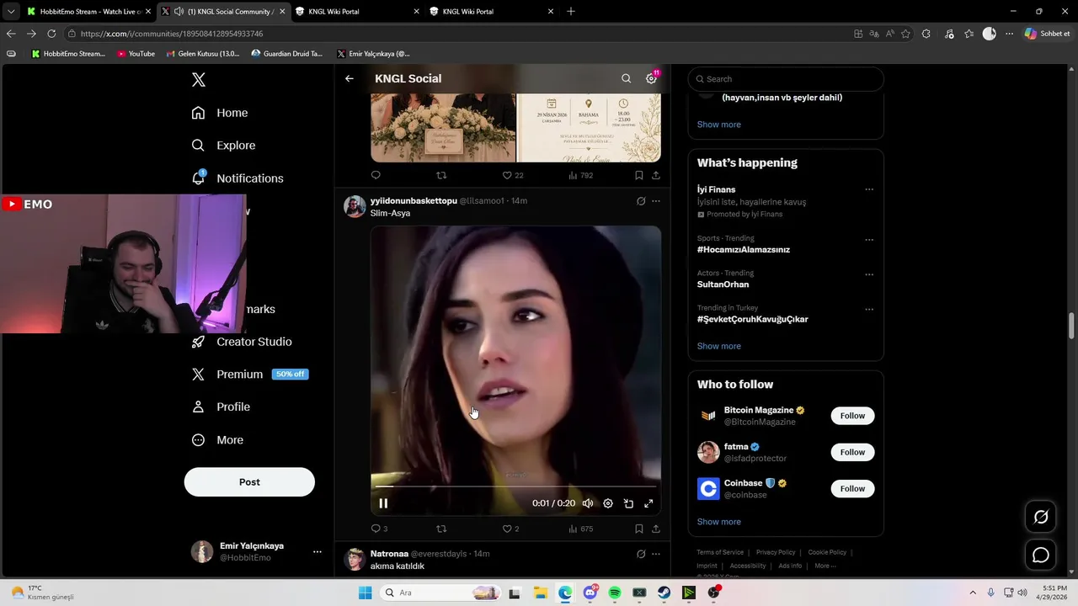
Task: Click the X search input field
Action: [786, 79]
